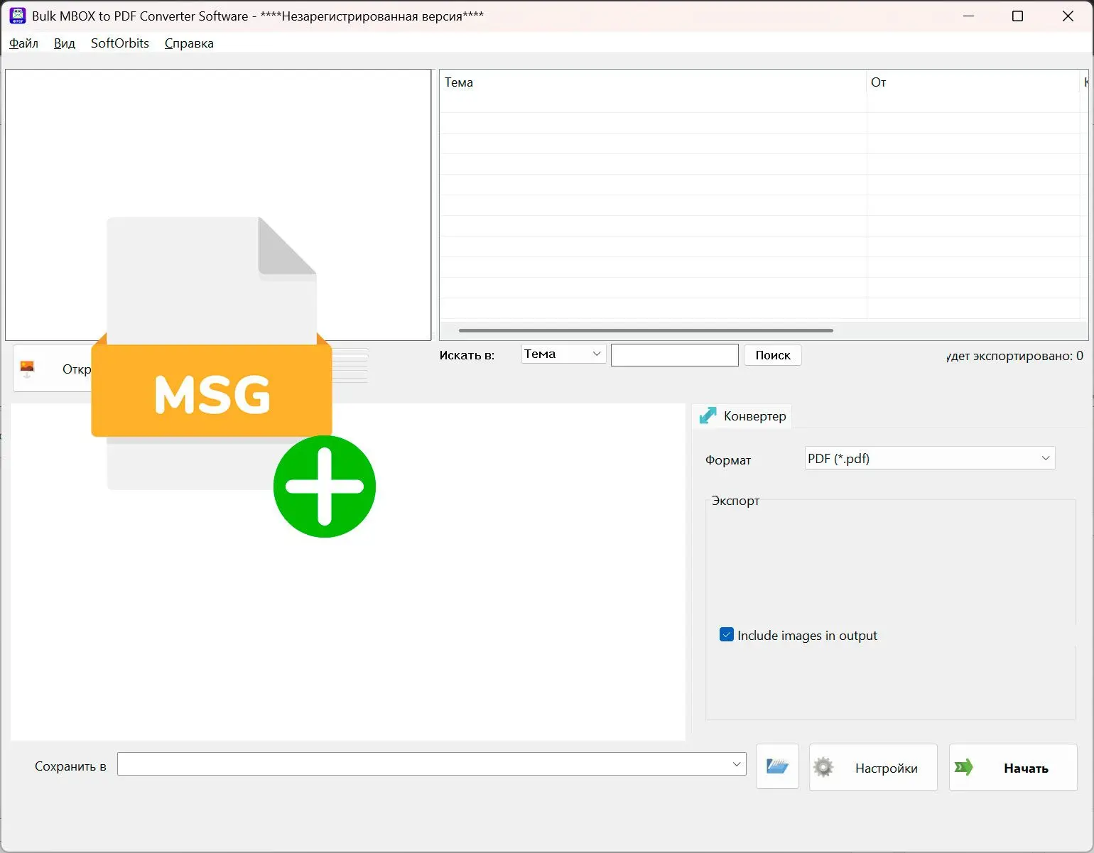
Task: Open the Файл menu
Action: click(23, 43)
